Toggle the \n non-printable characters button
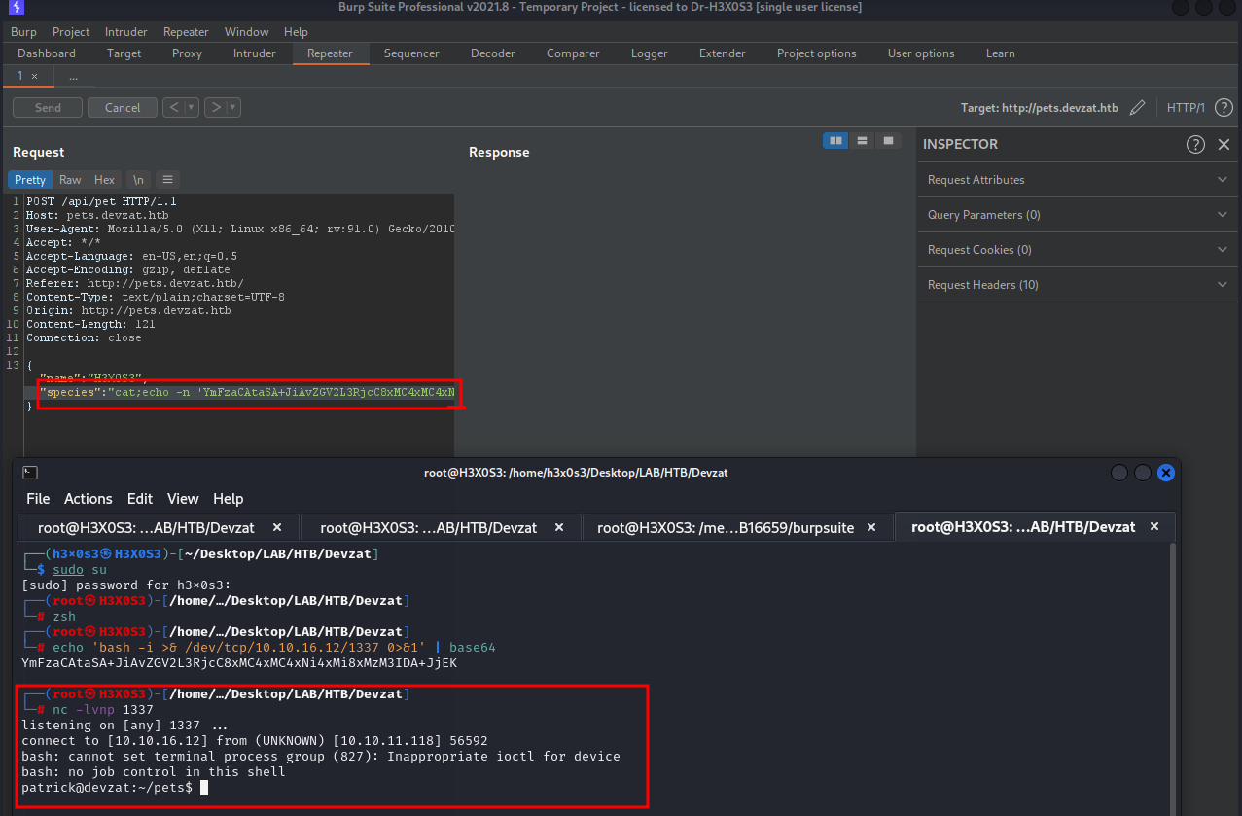This screenshot has height=816, width=1242. [139, 180]
